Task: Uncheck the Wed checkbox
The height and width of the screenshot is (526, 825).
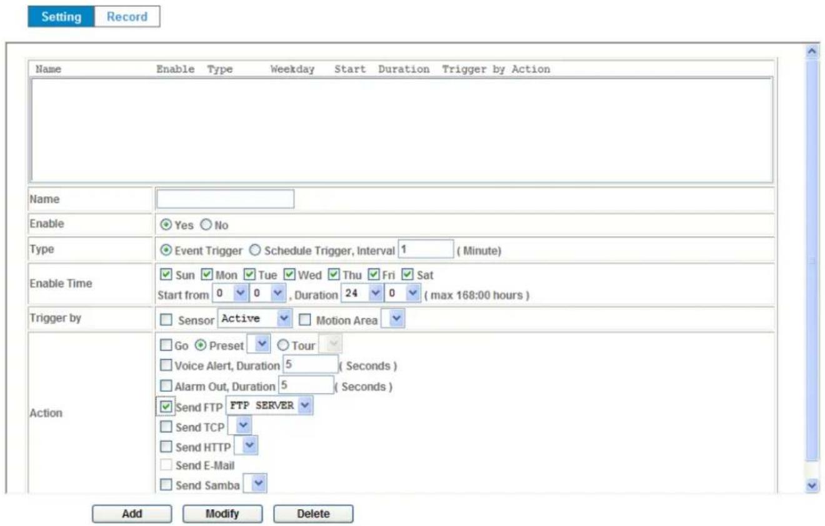Action: tap(289, 275)
